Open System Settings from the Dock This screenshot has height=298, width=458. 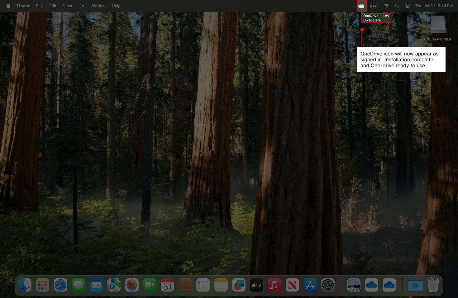[x=328, y=285]
